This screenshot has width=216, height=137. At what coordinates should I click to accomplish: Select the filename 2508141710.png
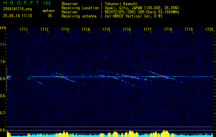click(18, 9)
